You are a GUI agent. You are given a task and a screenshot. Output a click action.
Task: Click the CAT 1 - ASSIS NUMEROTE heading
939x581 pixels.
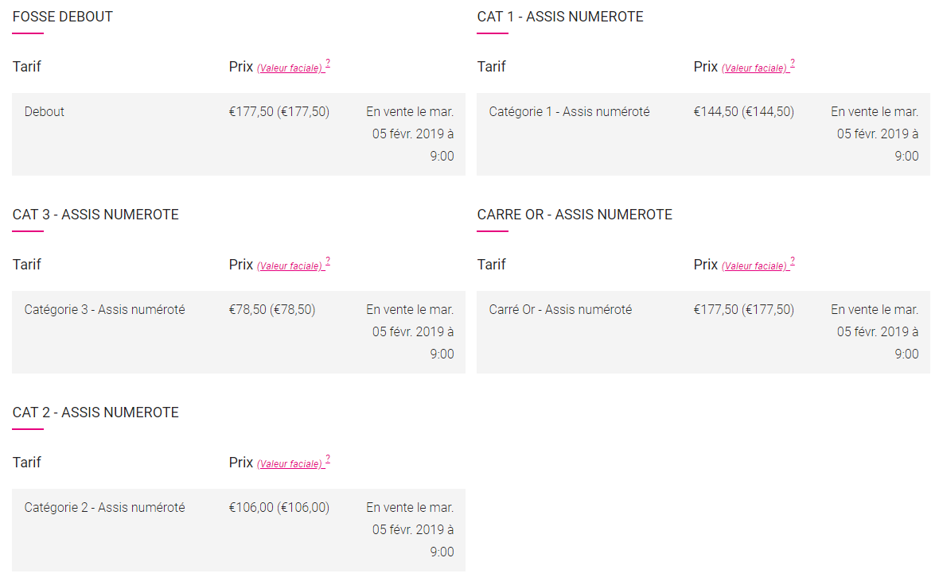point(560,17)
